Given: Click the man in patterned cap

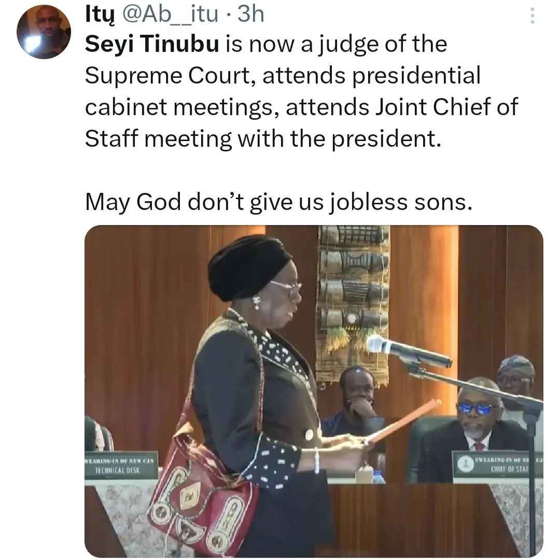Looking at the screenshot, I should pos(517,379).
